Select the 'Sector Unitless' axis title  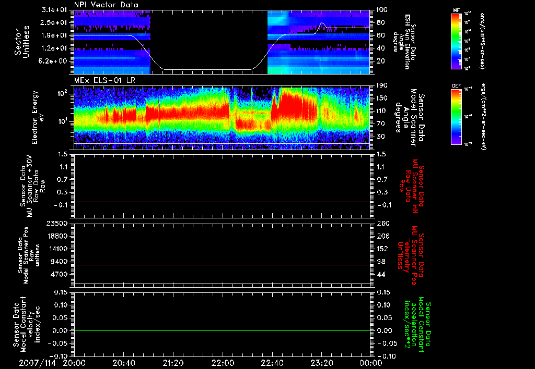[22, 42]
